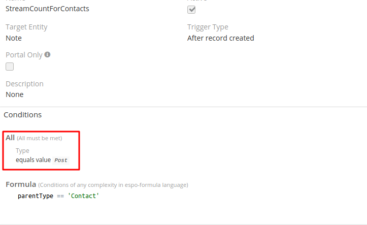367x225 pixels.
Task: Click the StreamCountForContacts name value
Action: 47,9
